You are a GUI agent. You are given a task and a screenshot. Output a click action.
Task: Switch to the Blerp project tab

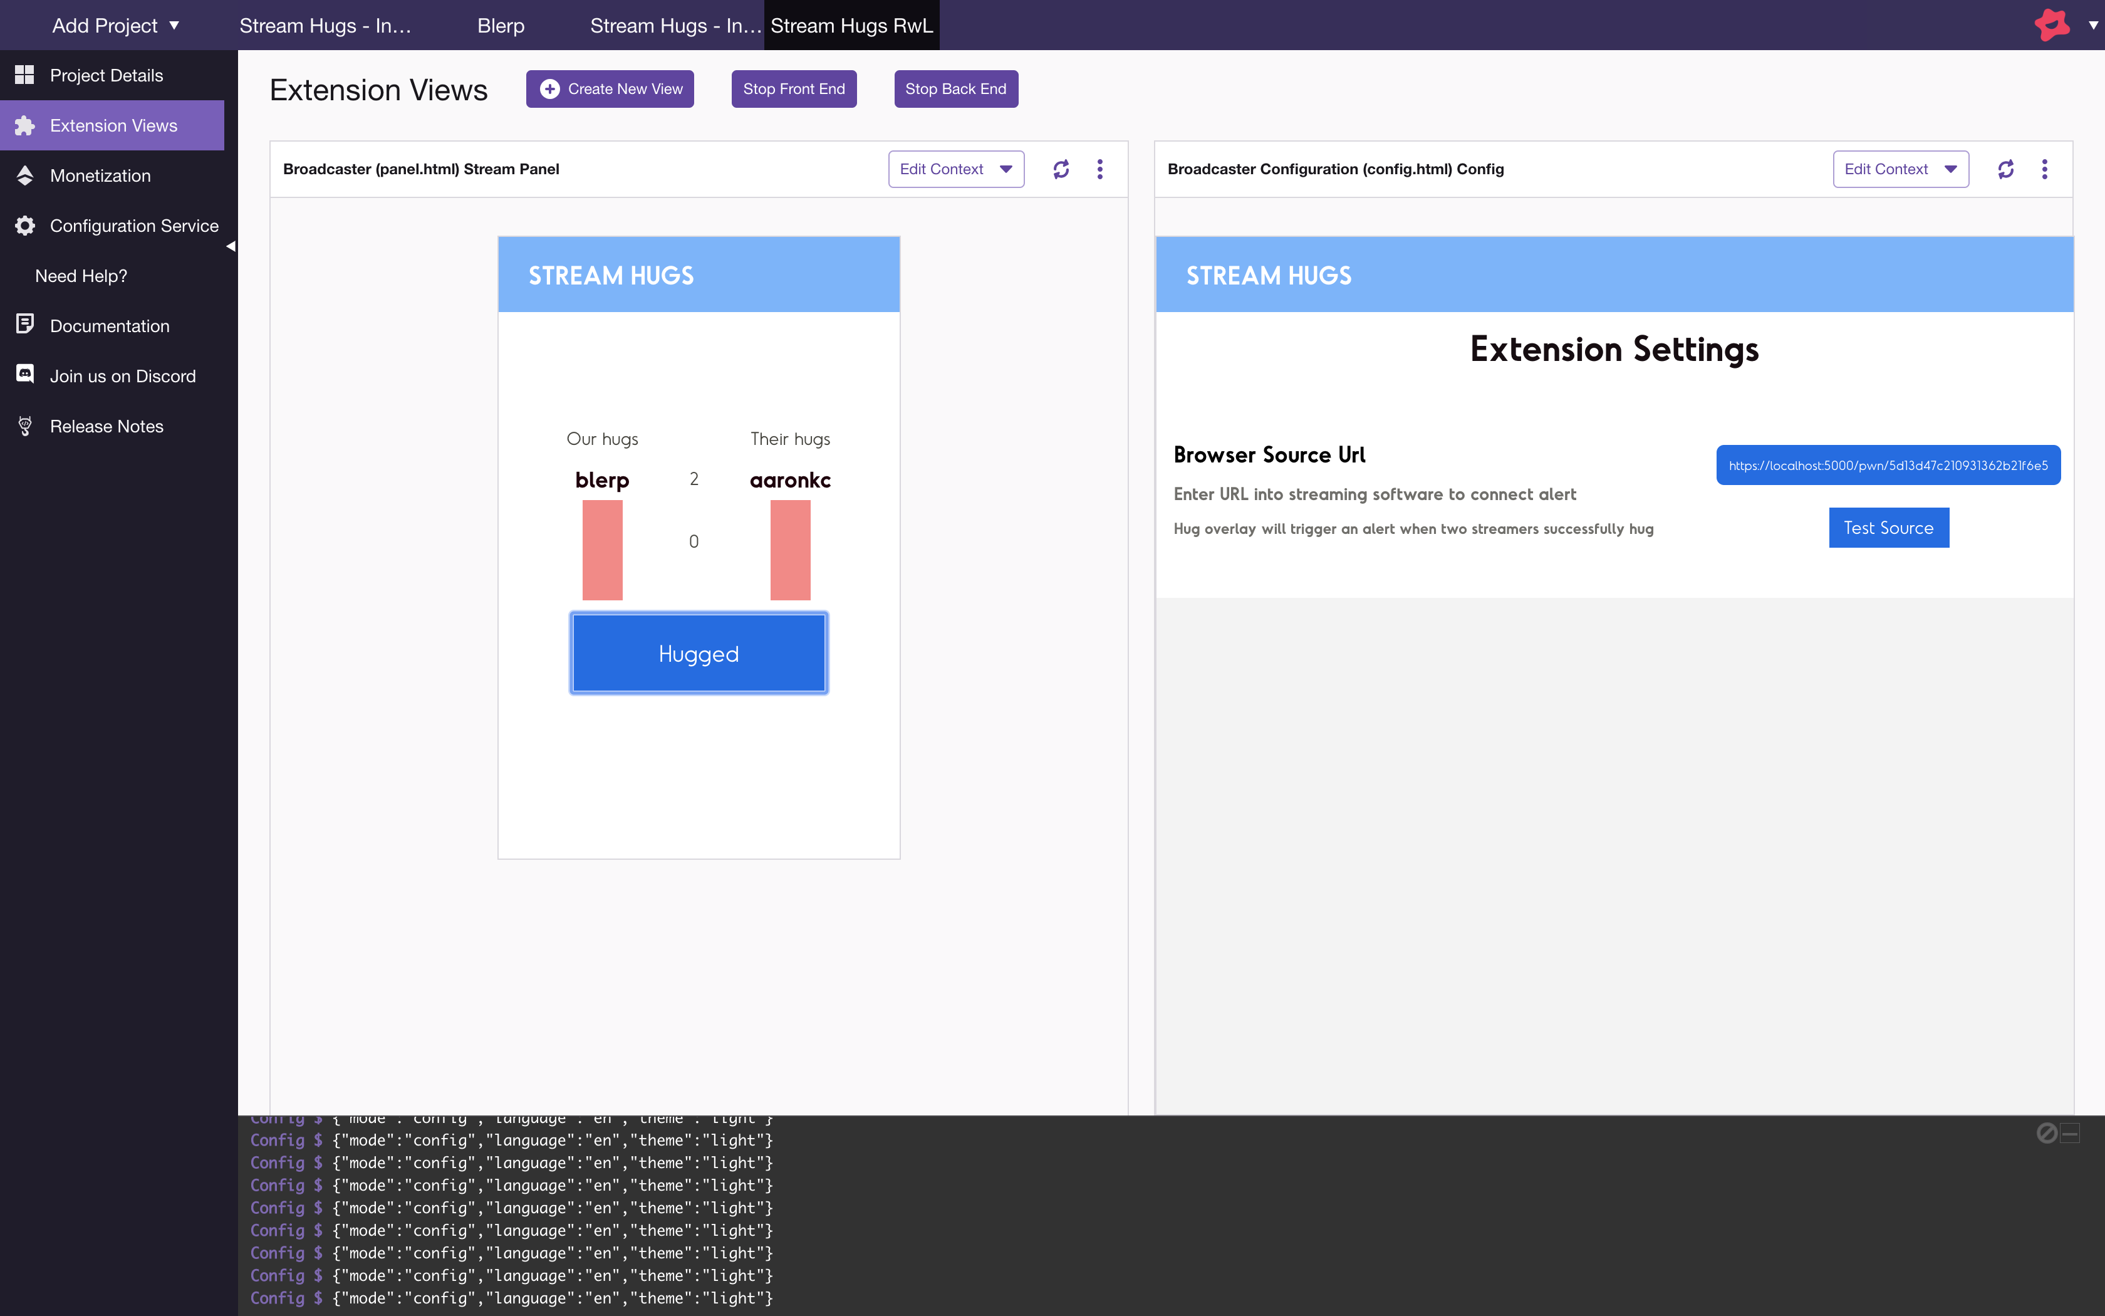(500, 25)
